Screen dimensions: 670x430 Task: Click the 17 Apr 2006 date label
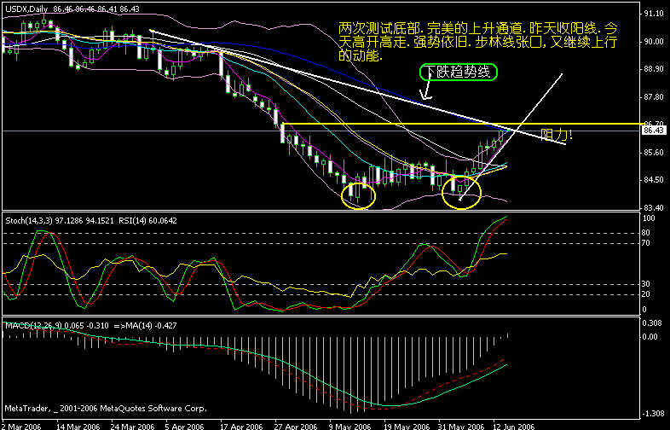click(242, 426)
